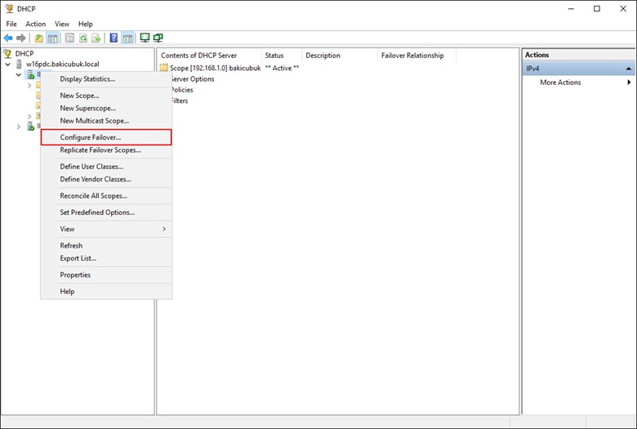Collapse the w16pdc.bakicubuk.local server node

[x=8, y=64]
